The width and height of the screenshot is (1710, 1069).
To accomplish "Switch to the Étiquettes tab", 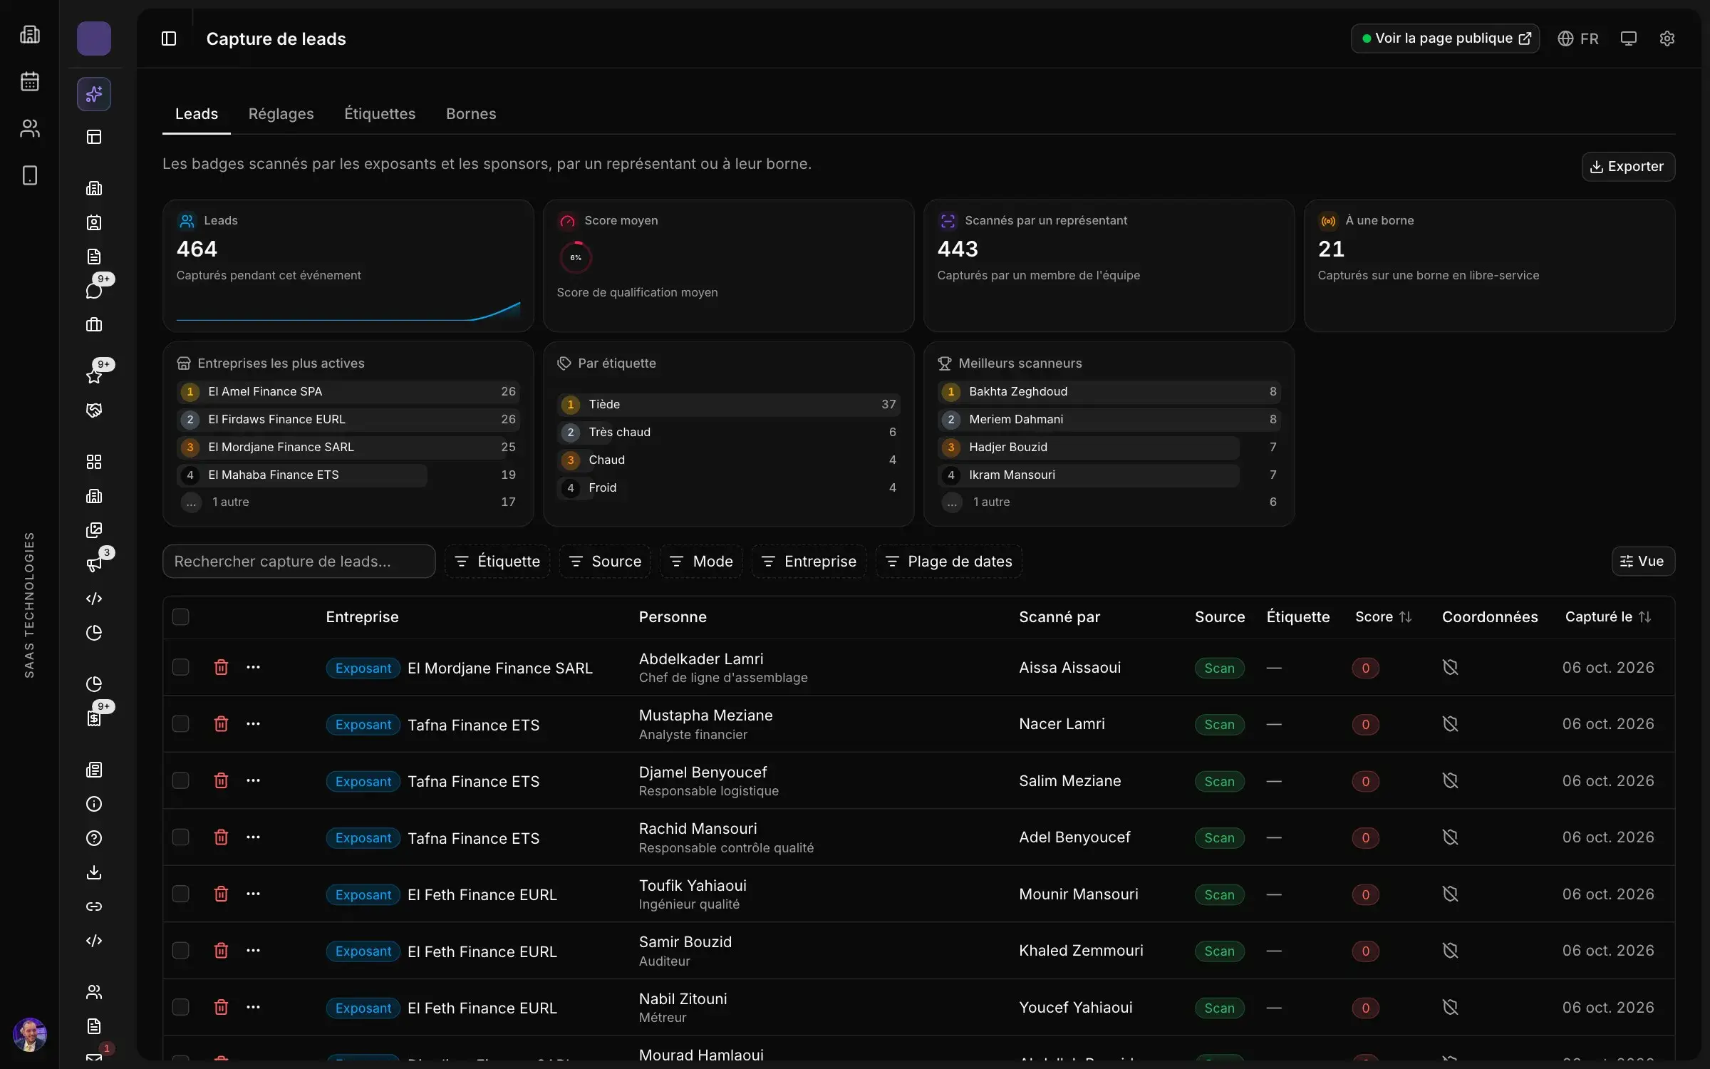I will pos(380,114).
